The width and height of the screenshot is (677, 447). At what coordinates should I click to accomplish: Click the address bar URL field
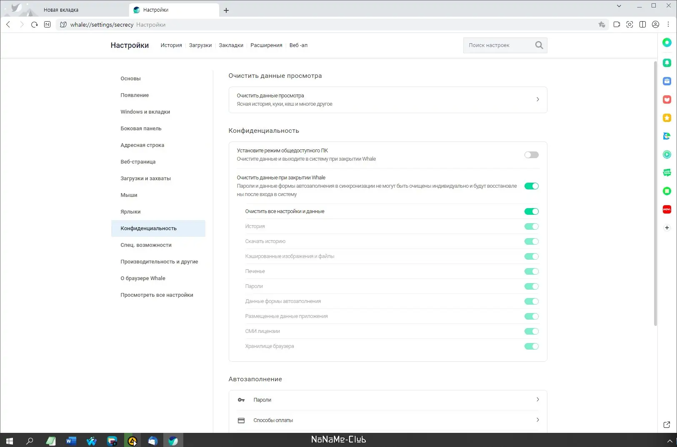point(331,25)
